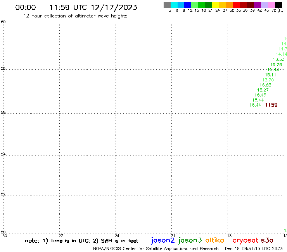
Task: Click the latitude label 56
Action: pyautogui.click(x=3, y=112)
